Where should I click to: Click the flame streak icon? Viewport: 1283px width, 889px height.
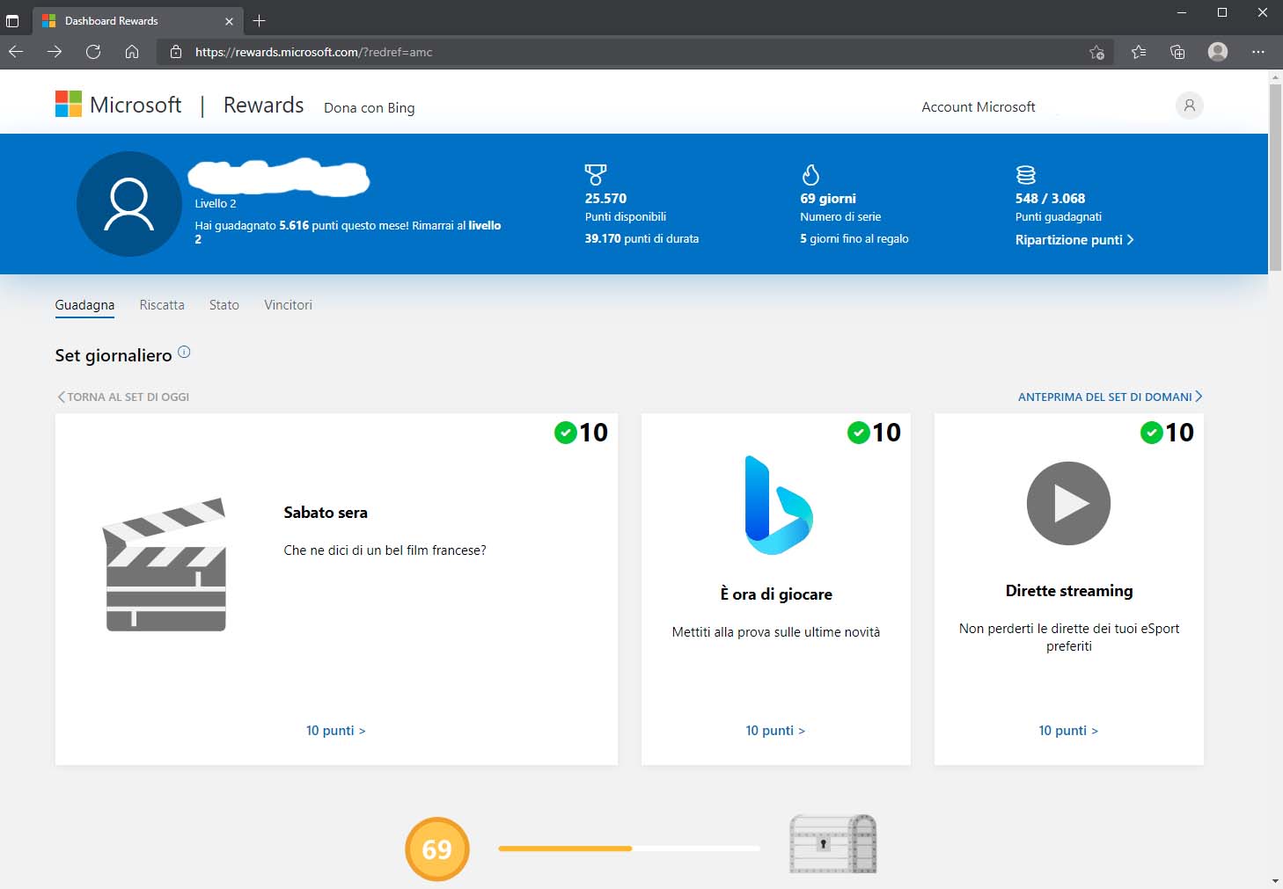810,174
